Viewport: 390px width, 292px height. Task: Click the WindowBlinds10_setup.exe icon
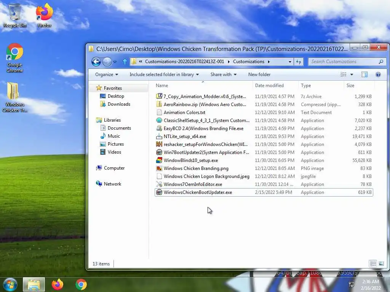tap(159, 160)
